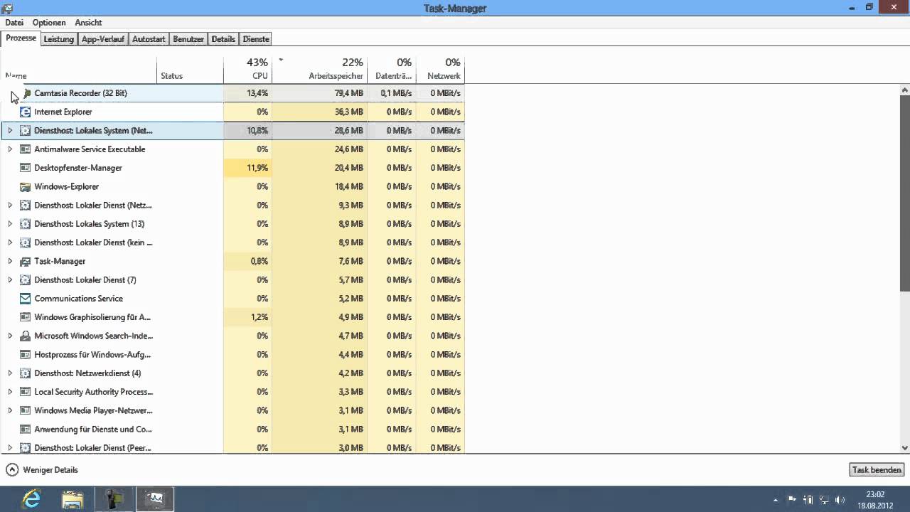
Task: Click the Internet Explorer process icon
Action: (x=26, y=112)
